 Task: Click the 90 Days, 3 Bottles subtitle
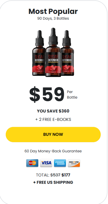pos(53,18)
